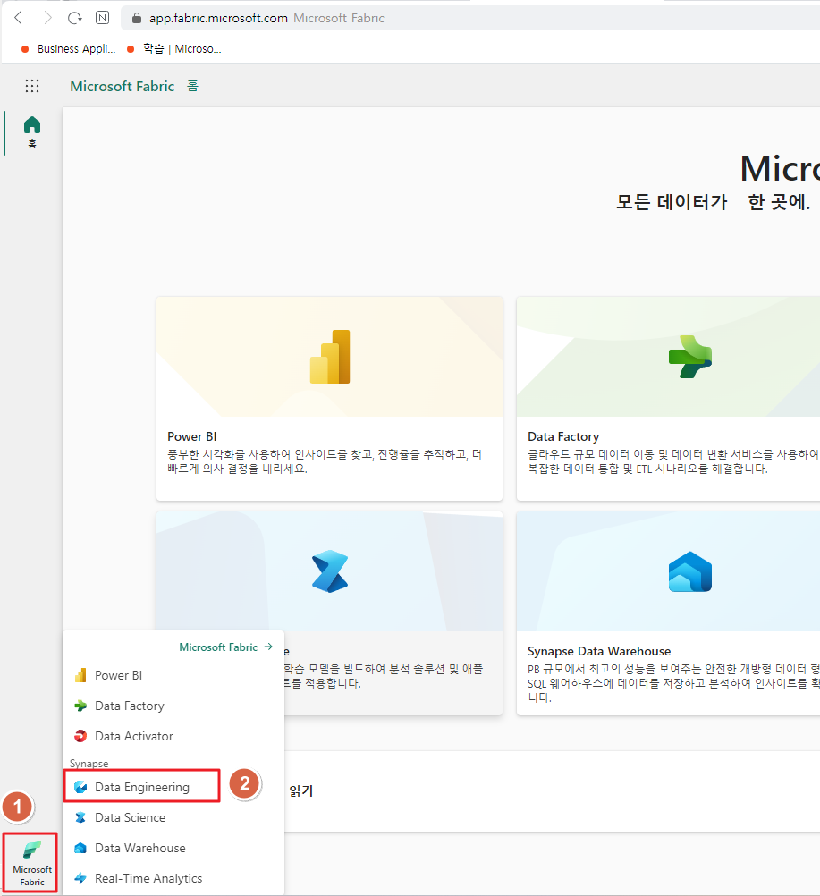Screen dimensions: 820x896
Task: Click the Real-Time Analytics icon in flyout
Action: click(x=80, y=878)
